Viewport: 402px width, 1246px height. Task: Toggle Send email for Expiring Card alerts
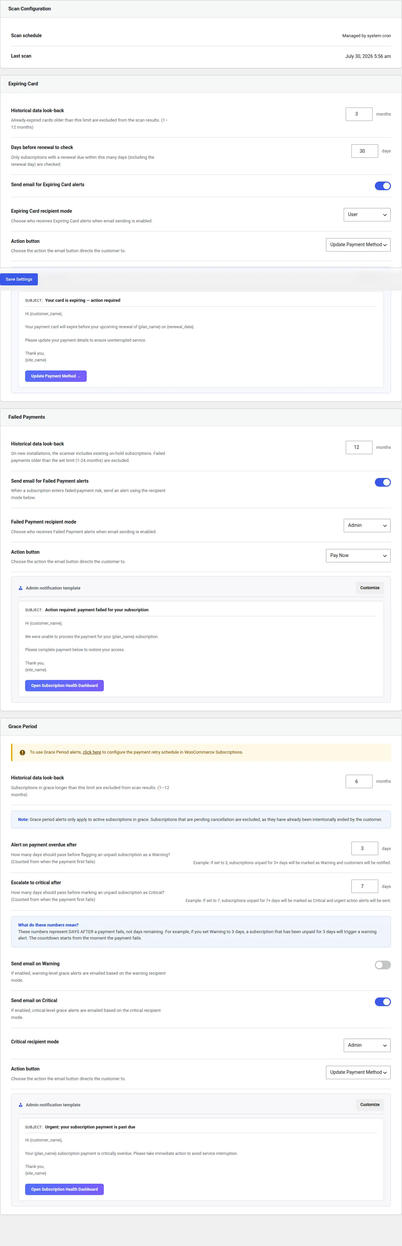382,186
